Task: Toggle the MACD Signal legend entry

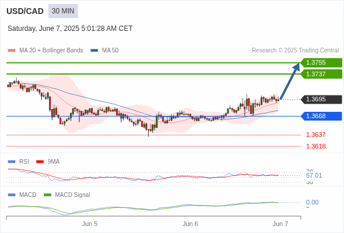Action: pos(67,195)
